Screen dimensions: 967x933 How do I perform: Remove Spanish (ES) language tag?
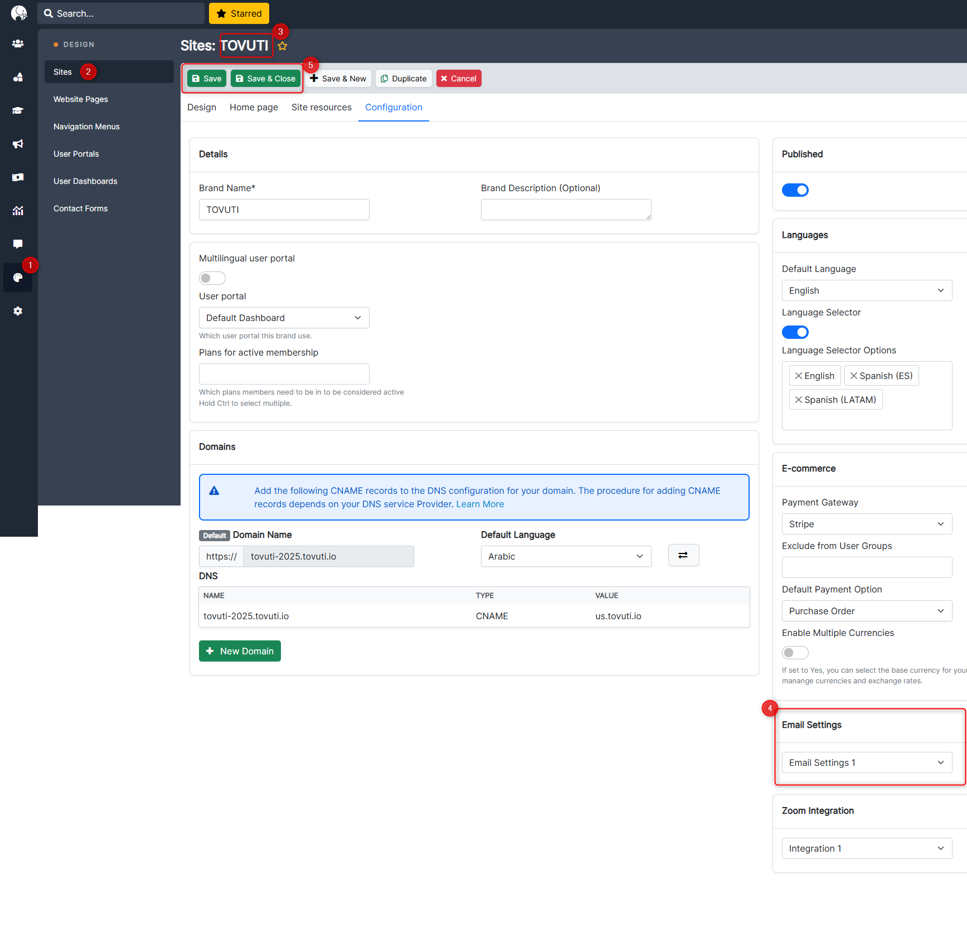point(854,376)
